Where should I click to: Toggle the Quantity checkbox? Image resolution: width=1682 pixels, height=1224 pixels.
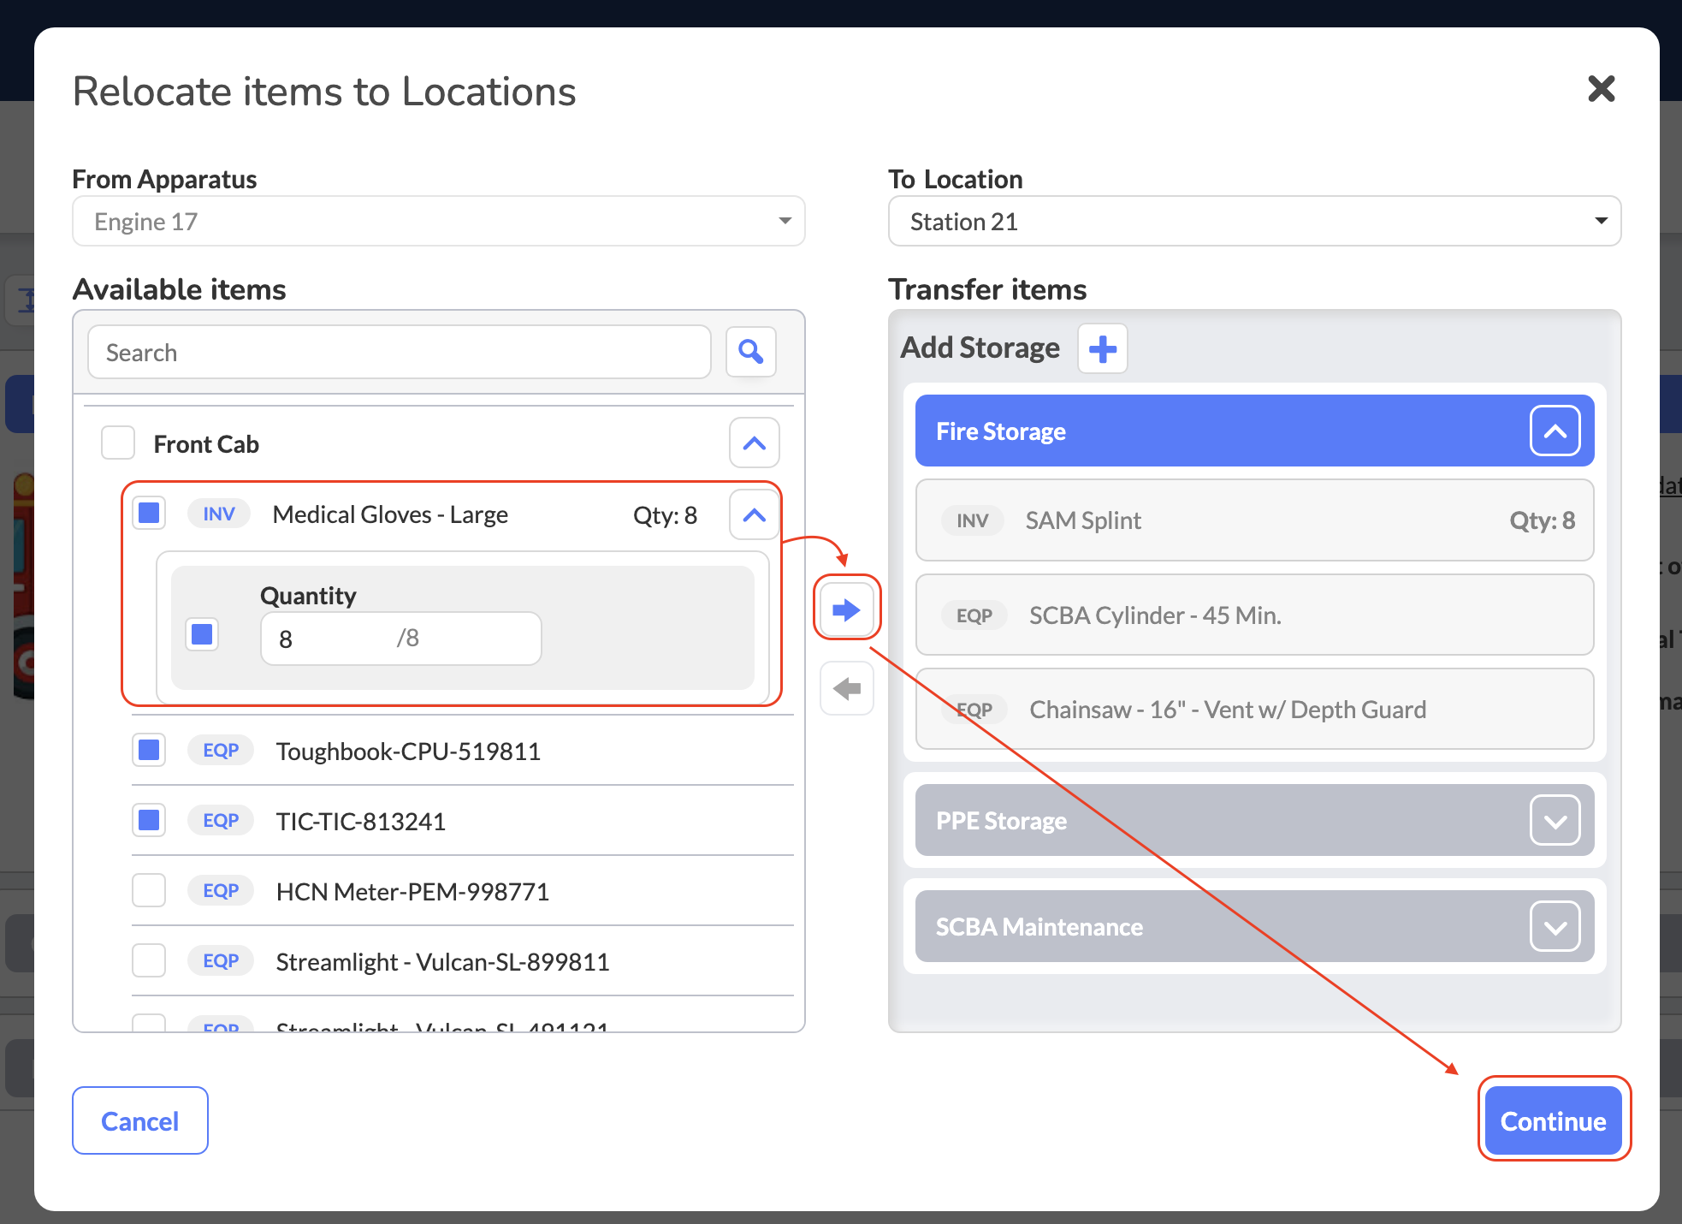click(202, 634)
